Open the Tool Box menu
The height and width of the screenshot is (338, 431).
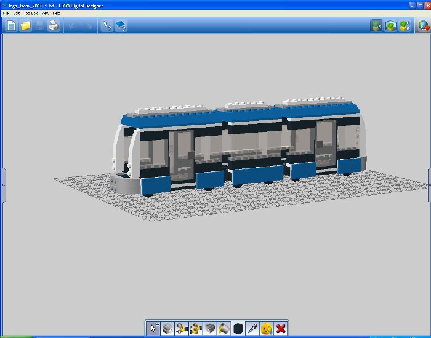tap(31, 13)
